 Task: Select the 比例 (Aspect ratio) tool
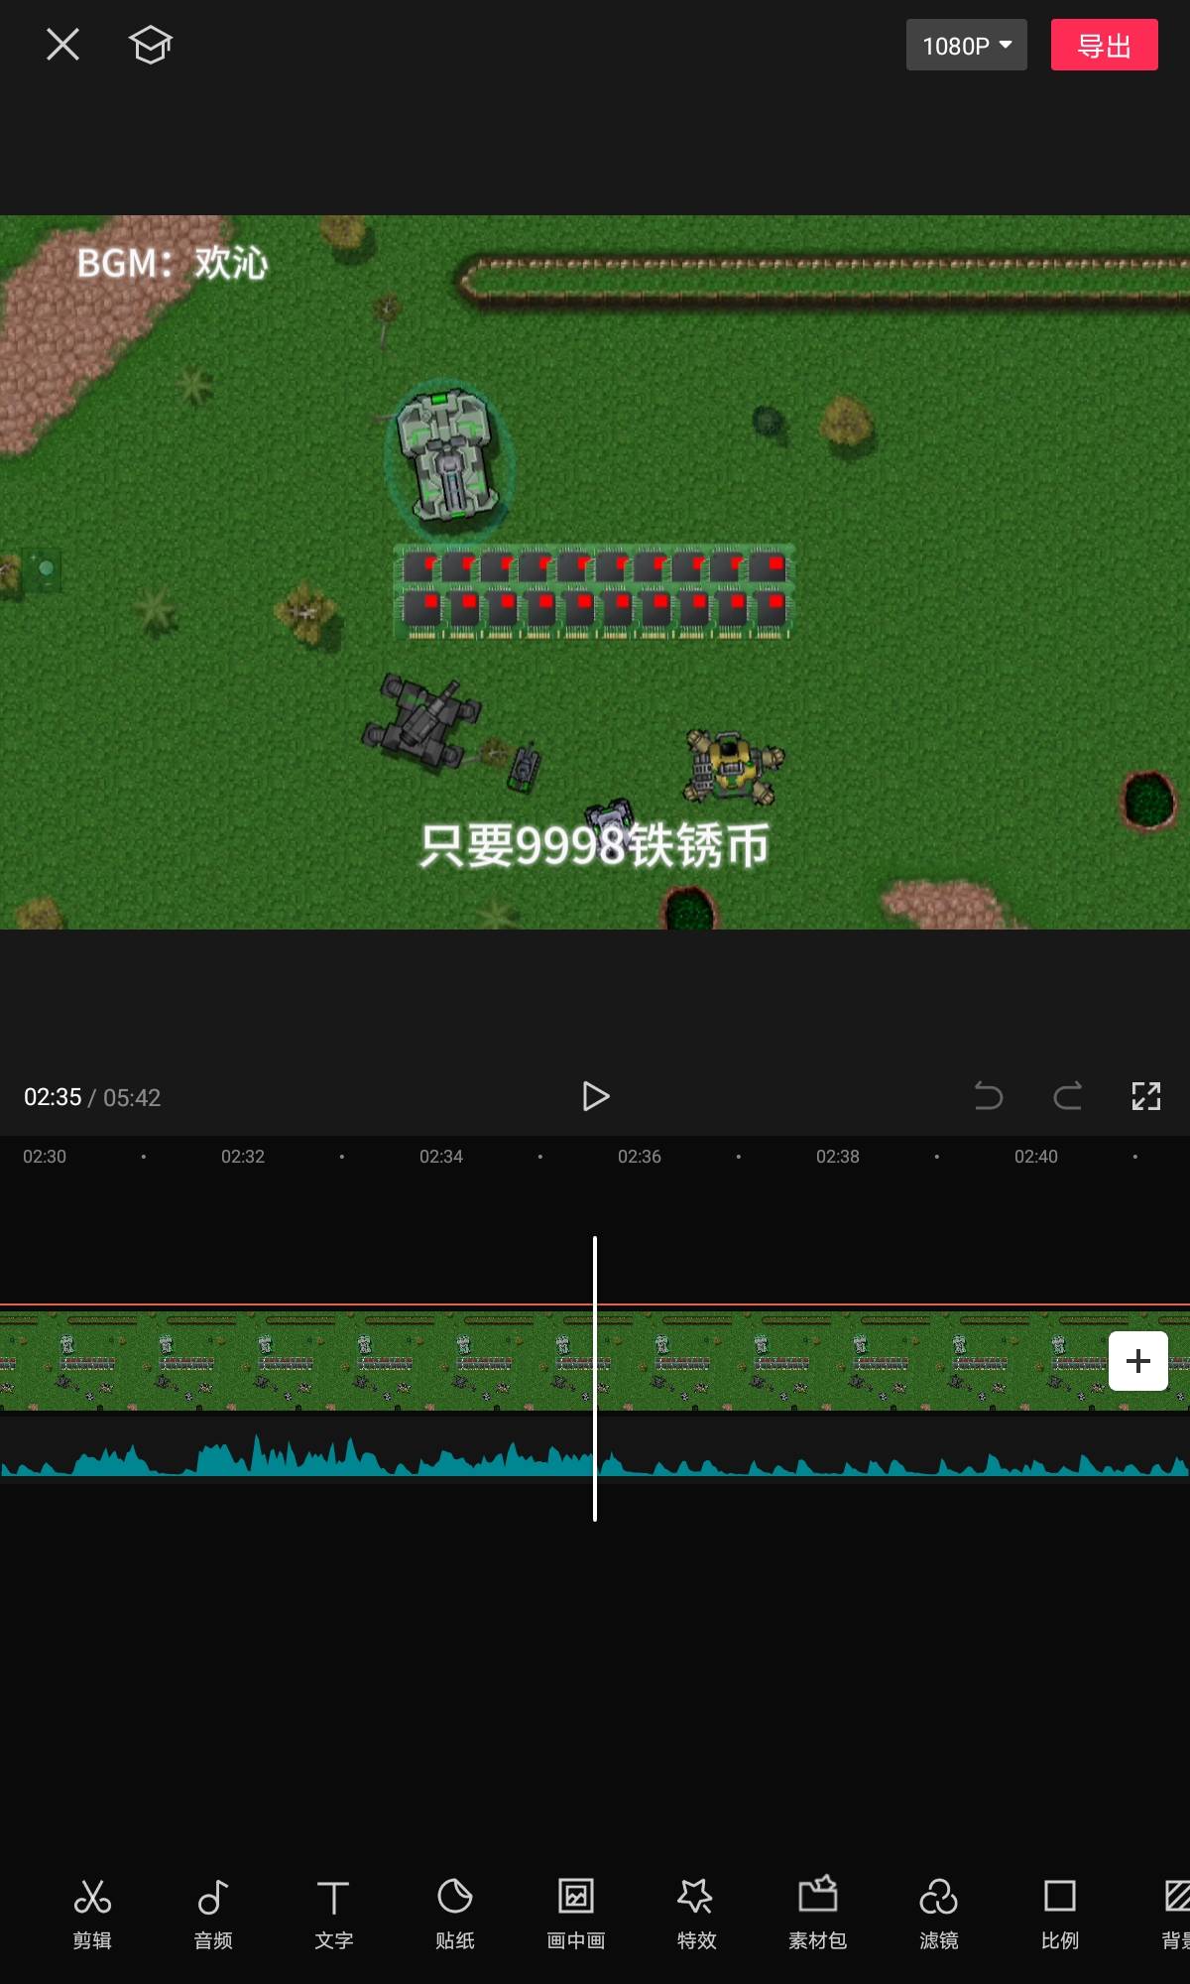click(1059, 1914)
